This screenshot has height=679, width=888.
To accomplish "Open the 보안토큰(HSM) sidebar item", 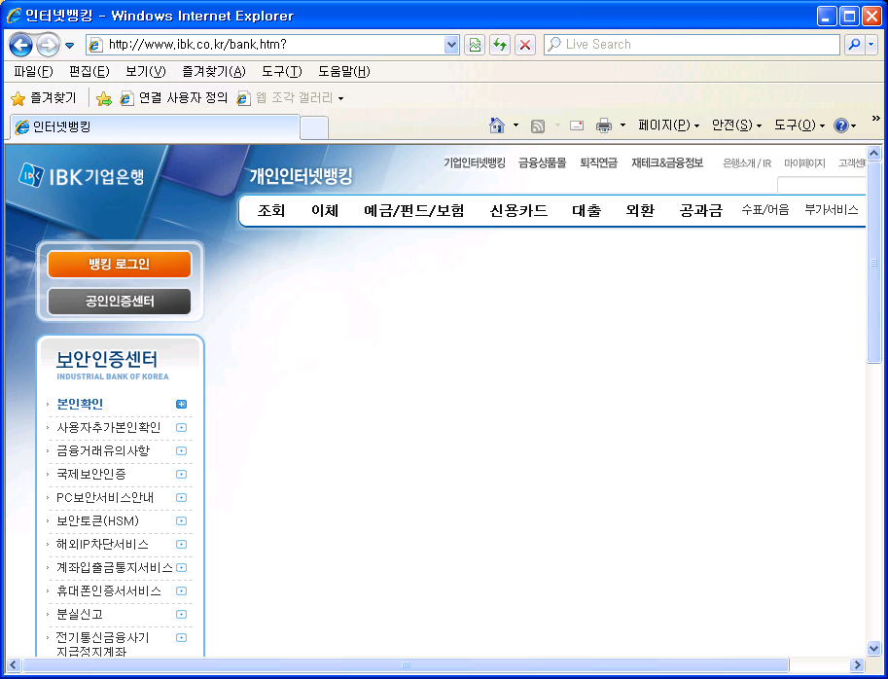I will pyautogui.click(x=97, y=521).
